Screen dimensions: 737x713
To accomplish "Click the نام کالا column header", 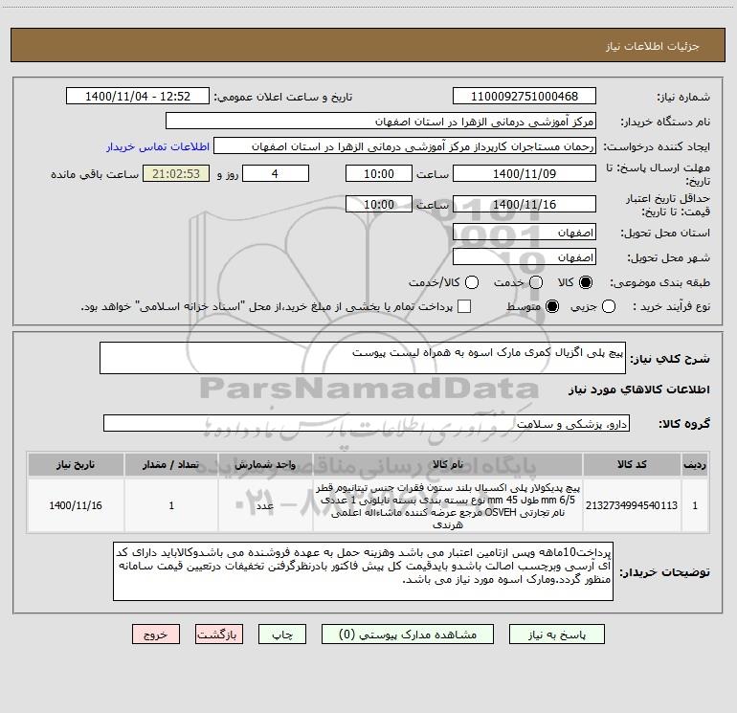I will (448, 464).
